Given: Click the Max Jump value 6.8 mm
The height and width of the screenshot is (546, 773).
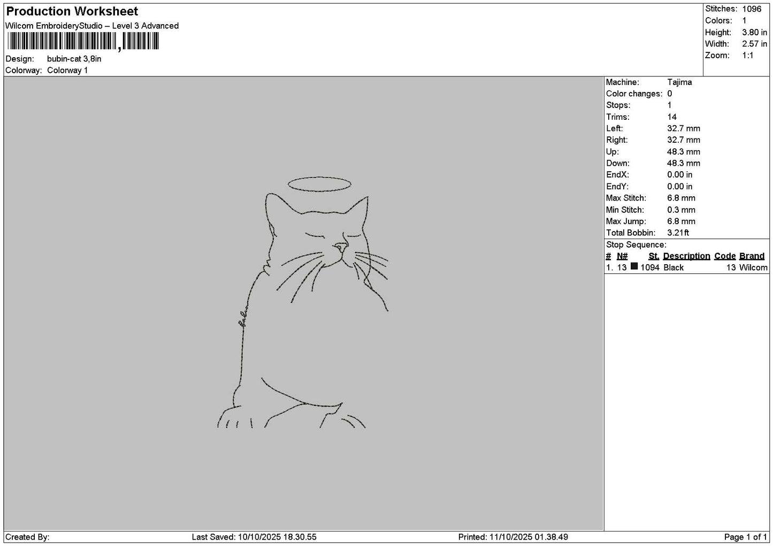Looking at the screenshot, I should coord(682,221).
